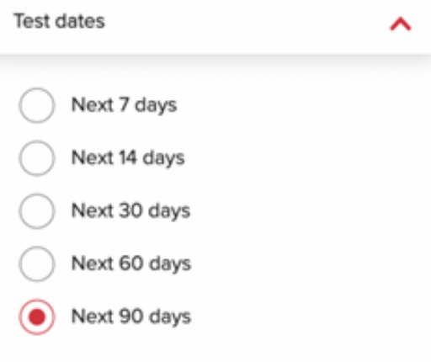Click the "Next 90 days" label text
431x362 pixels.
click(x=131, y=317)
